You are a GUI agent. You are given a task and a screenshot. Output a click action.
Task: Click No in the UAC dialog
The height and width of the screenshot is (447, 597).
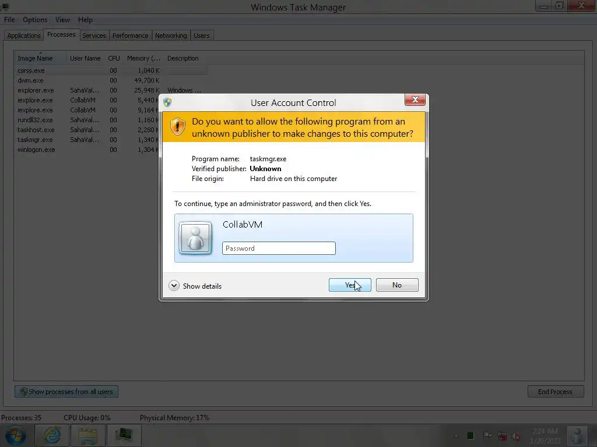[396, 285]
